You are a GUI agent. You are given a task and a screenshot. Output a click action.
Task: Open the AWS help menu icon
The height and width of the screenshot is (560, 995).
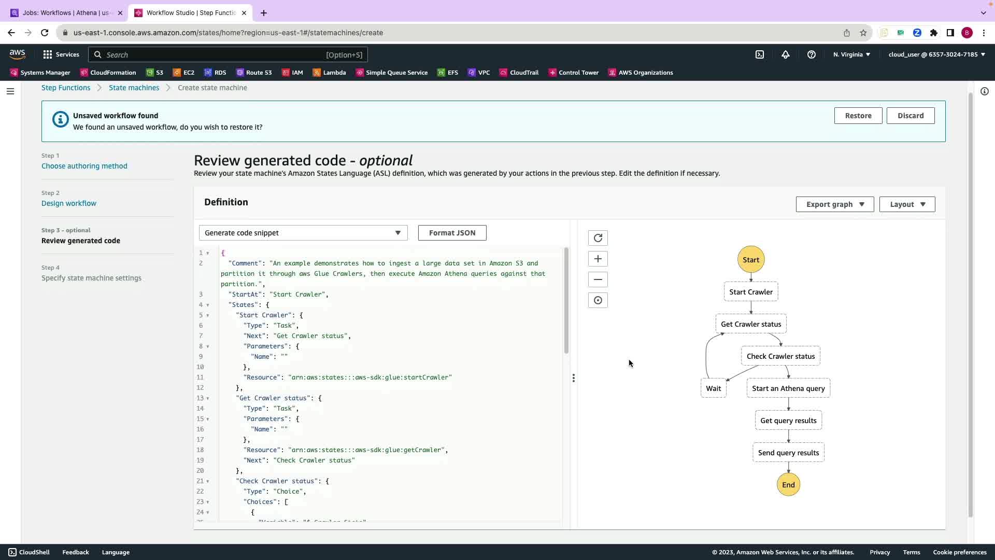(811, 54)
